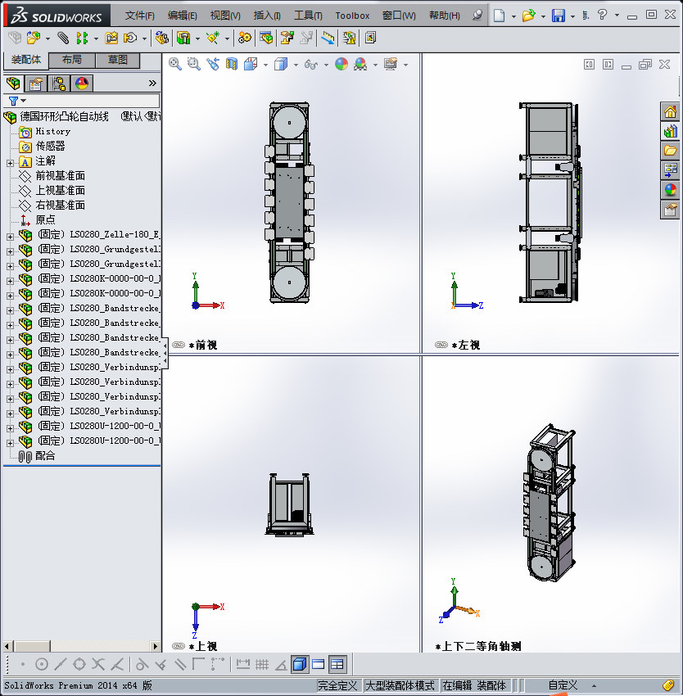The height and width of the screenshot is (696, 683).
Task: Click the Edit Appearance color ball icon
Action: (x=341, y=65)
